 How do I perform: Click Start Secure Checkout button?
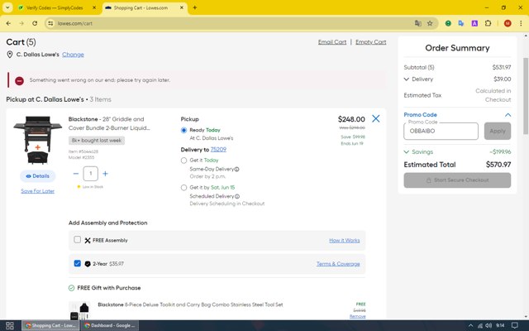tap(457, 180)
